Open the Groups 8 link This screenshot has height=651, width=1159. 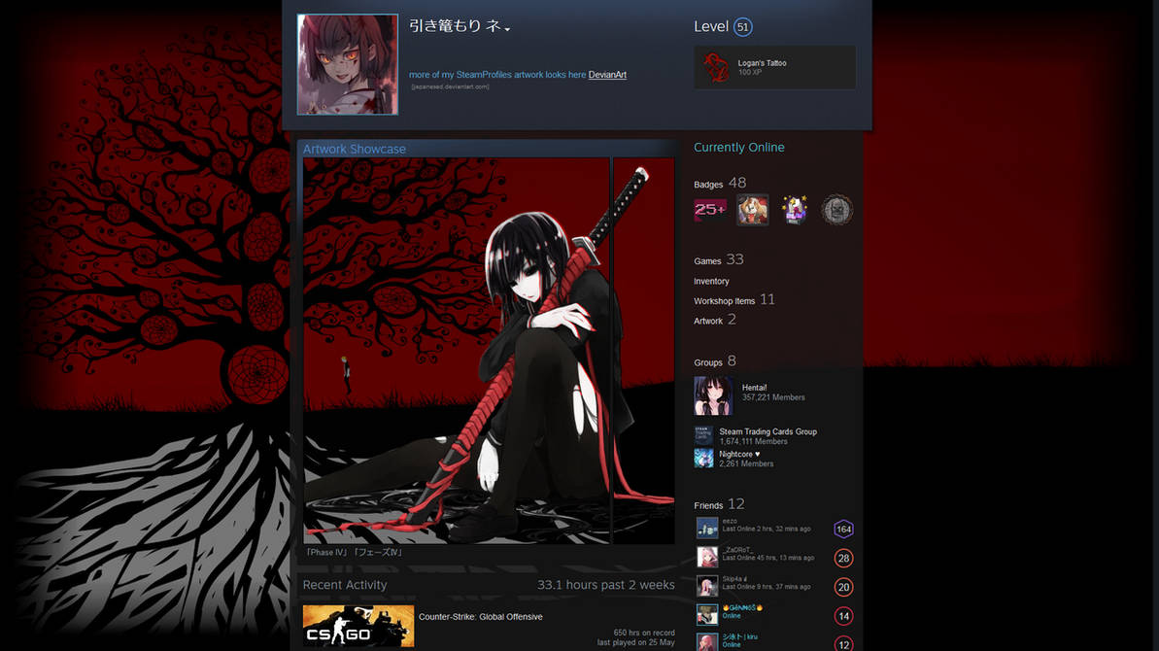pyautogui.click(x=715, y=360)
